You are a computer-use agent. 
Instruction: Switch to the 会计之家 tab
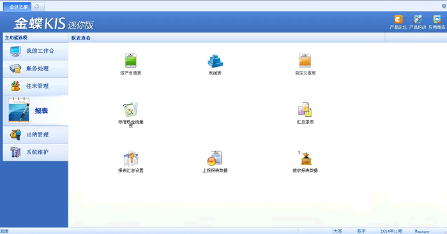[17, 6]
